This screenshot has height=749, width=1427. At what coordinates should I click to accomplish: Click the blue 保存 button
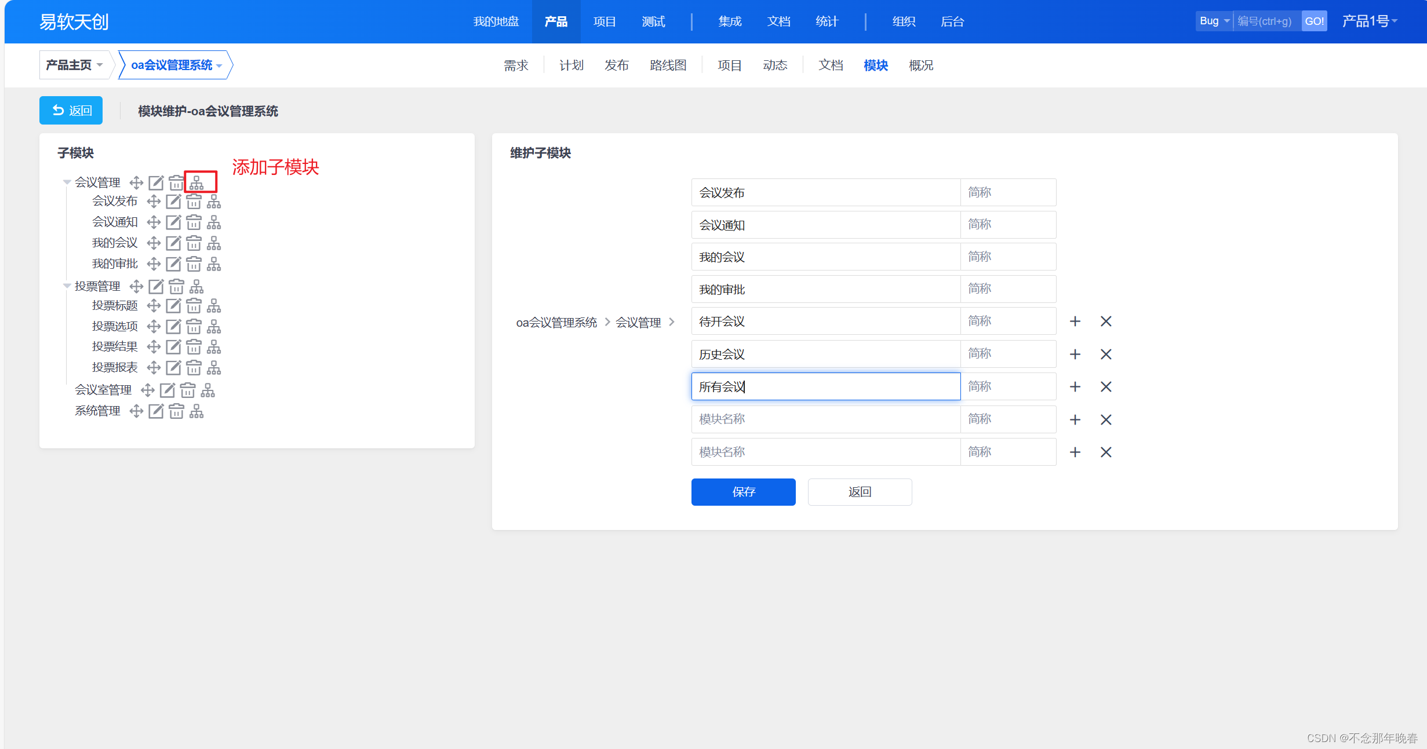click(x=743, y=492)
